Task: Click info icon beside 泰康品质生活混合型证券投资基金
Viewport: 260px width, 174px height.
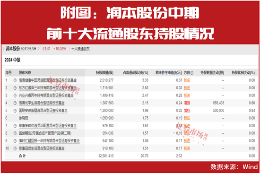Action: click(x=15, y=148)
